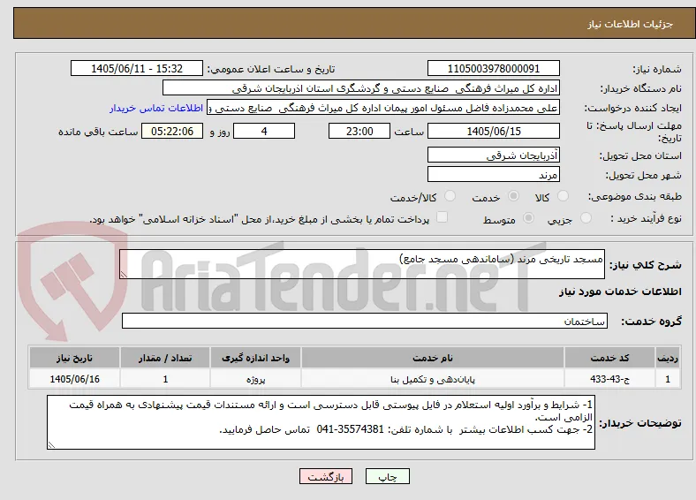This screenshot has width=696, height=500.
Task: Click the resize handle of description box
Action: 124,275
